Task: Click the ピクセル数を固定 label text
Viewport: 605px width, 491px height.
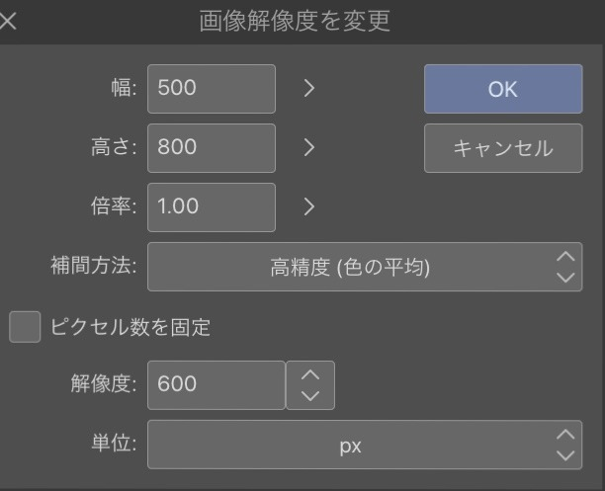Action: 130,327
